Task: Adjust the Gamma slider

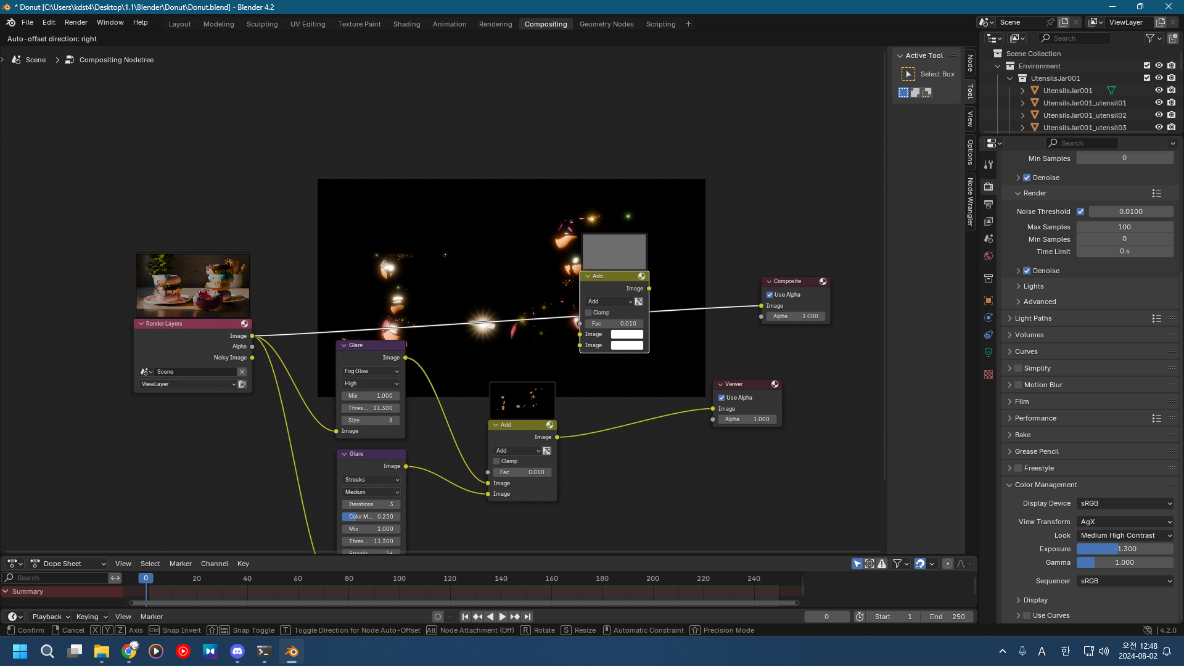Action: click(x=1125, y=562)
